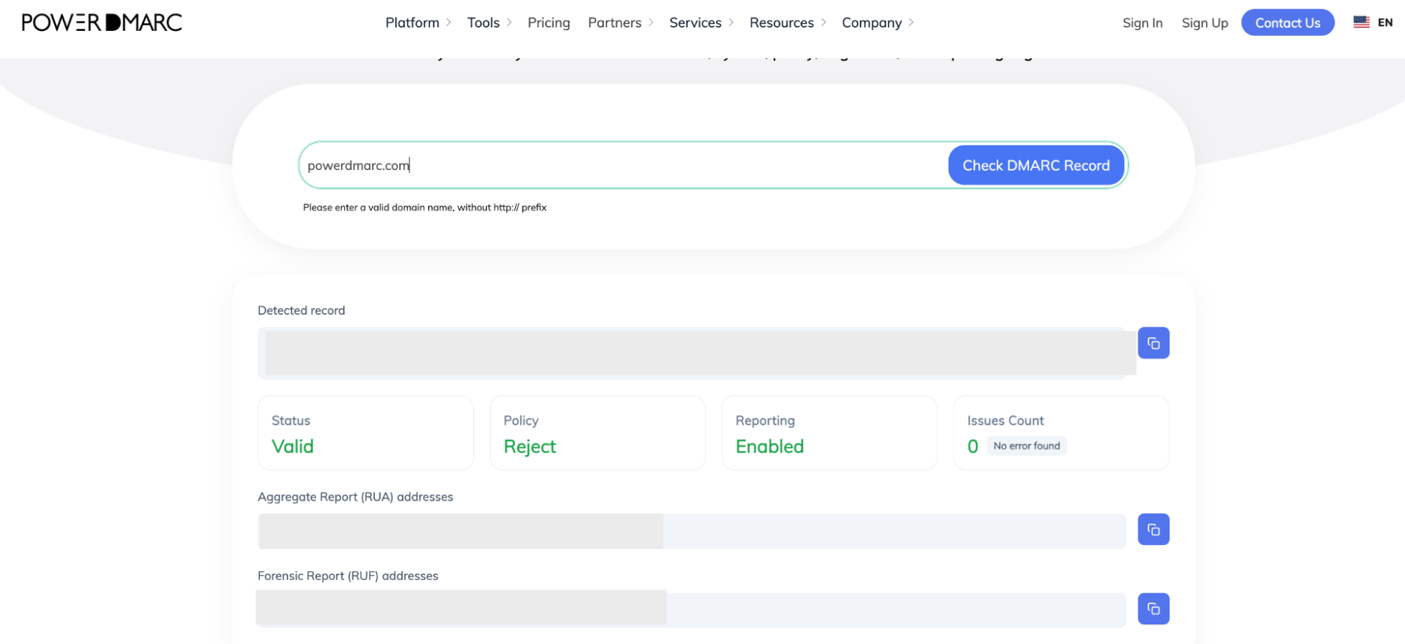Expand the Company menu chevron
Image resolution: width=1405 pixels, height=644 pixels.
(911, 22)
